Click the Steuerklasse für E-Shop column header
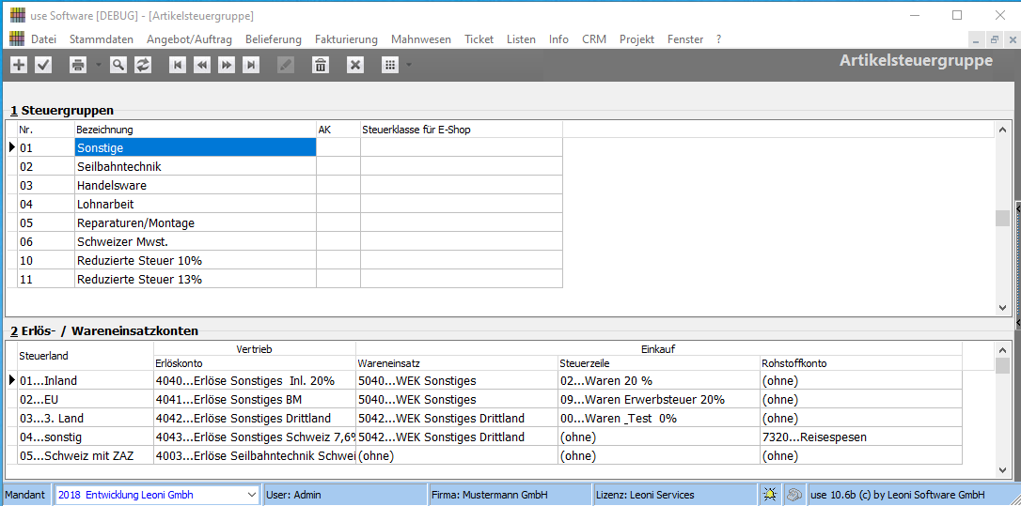 click(461, 130)
